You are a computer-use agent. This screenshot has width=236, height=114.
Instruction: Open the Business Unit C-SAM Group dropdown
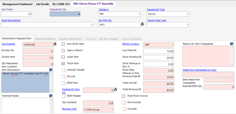pos(112,110)
